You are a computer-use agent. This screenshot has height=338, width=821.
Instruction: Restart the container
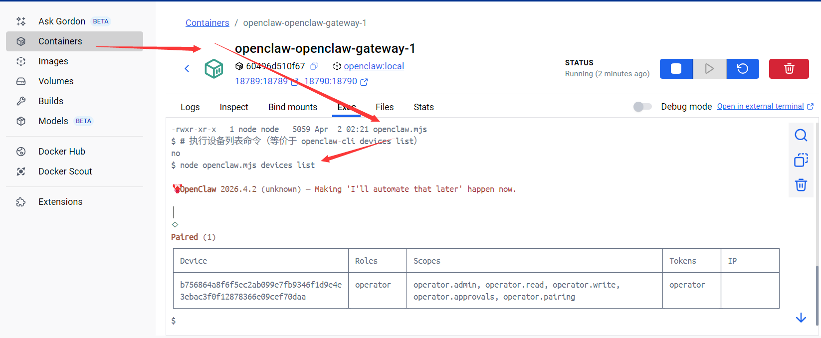[x=743, y=69]
